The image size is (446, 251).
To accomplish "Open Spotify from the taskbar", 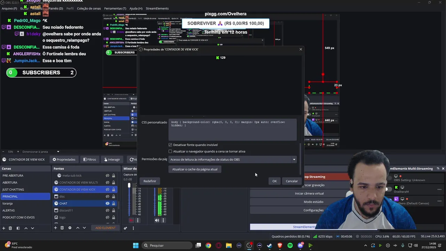I will [290, 245].
